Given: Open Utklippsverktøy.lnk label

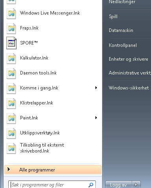Looking at the screenshot, I should (40, 133).
